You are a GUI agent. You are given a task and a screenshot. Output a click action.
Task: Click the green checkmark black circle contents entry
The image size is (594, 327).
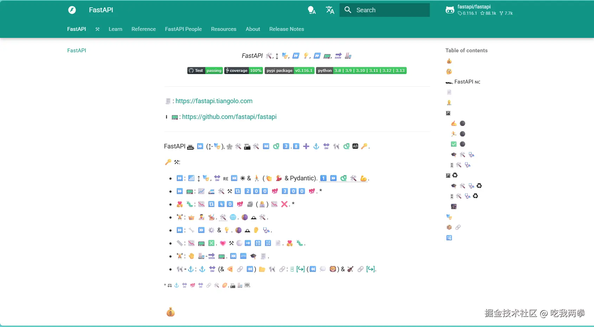(458, 144)
